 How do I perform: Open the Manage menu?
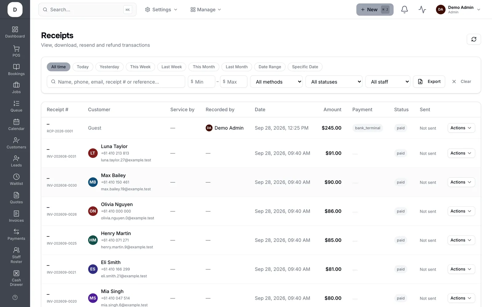click(x=206, y=10)
